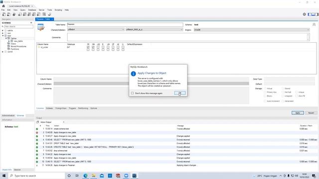Expand world schema in tree

2,52
